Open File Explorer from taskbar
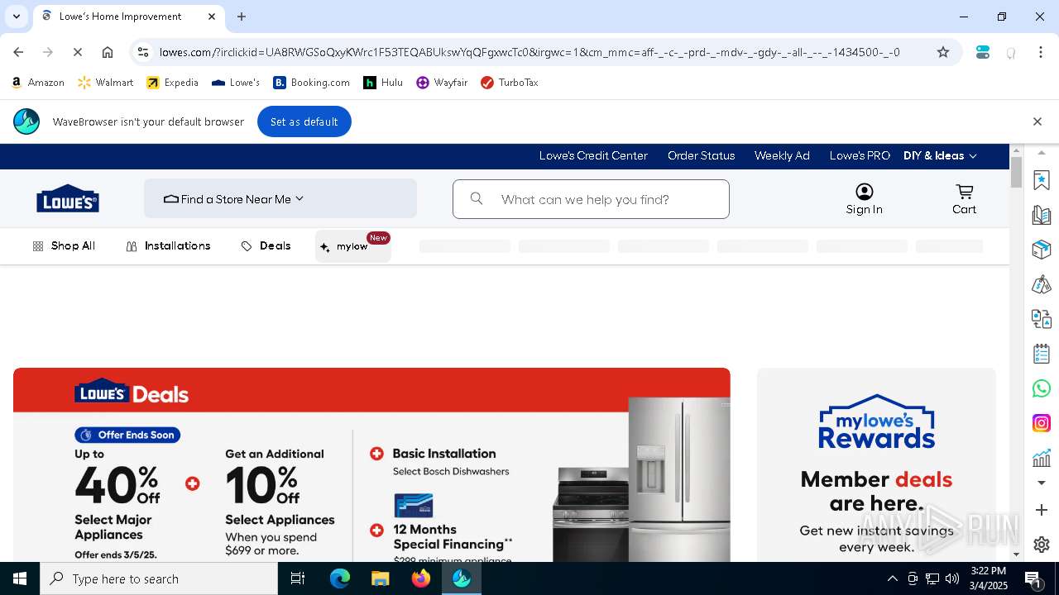The image size is (1059, 595). point(381,578)
